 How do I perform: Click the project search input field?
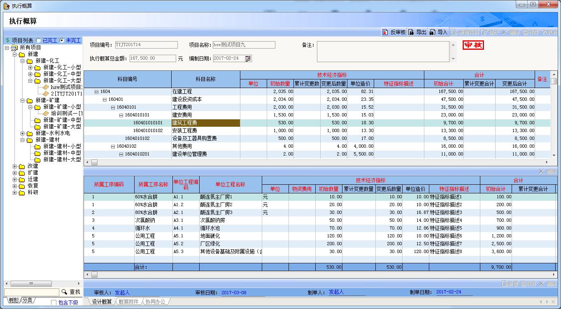pos(31,292)
